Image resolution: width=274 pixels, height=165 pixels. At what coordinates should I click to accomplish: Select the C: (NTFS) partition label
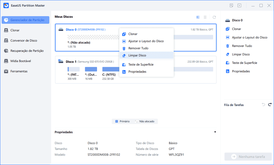[109, 75]
